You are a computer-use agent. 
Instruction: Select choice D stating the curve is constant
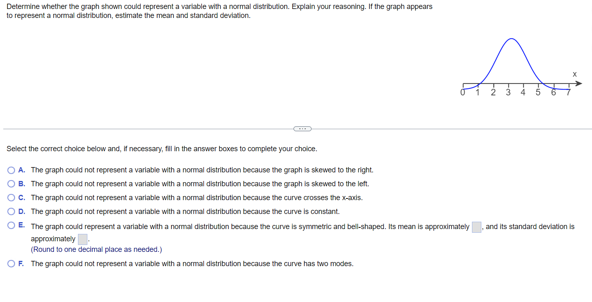coord(11,212)
